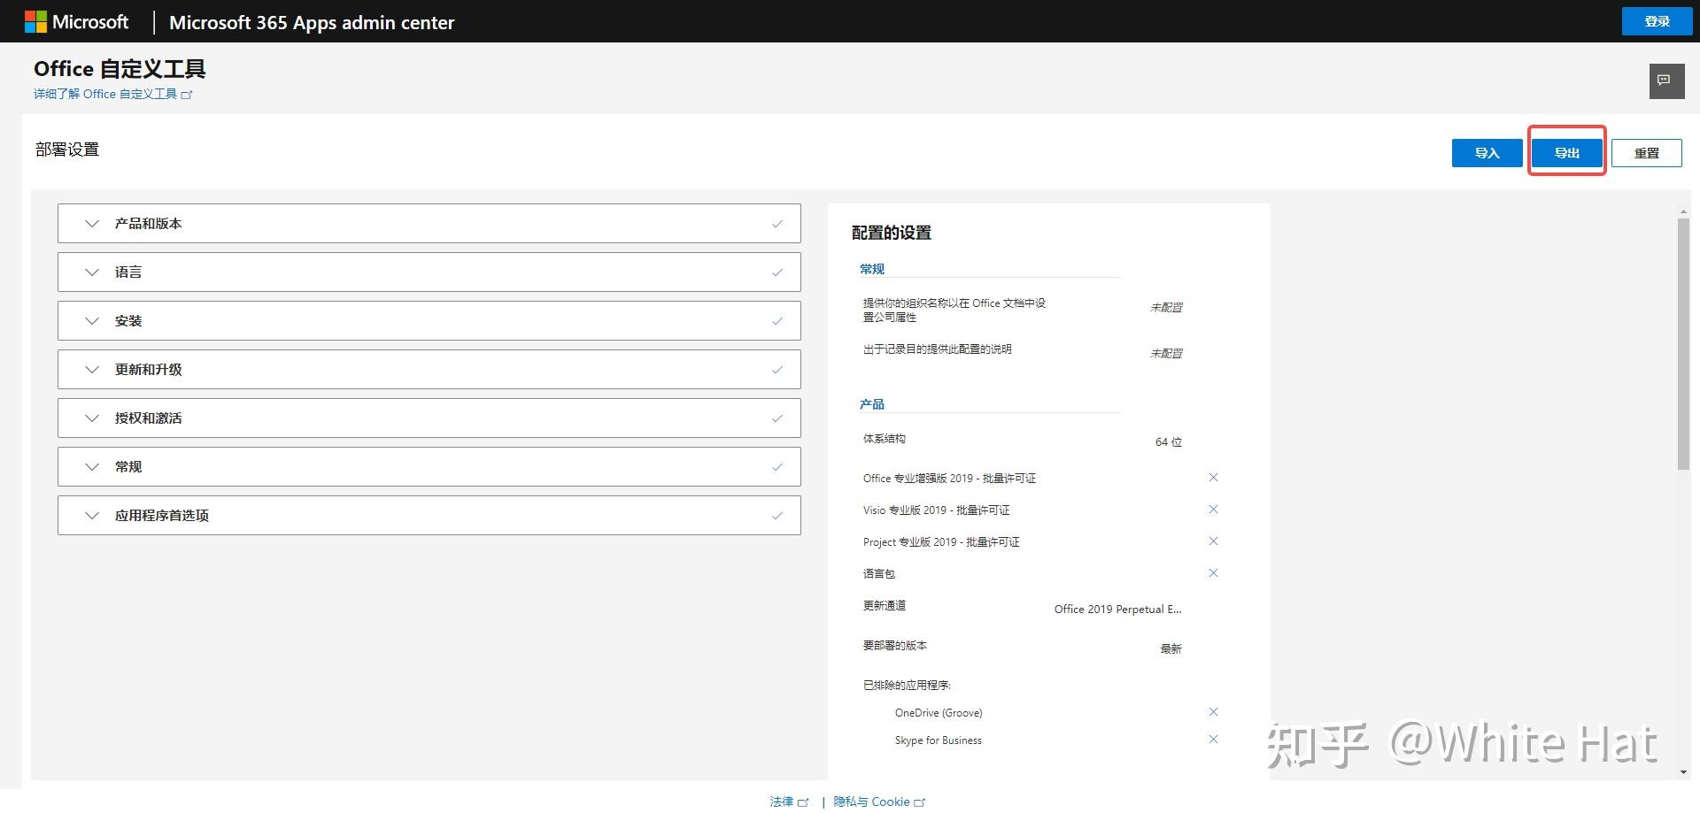Click the 登录 sign-in button
The height and width of the screenshot is (813, 1700).
[x=1657, y=21]
